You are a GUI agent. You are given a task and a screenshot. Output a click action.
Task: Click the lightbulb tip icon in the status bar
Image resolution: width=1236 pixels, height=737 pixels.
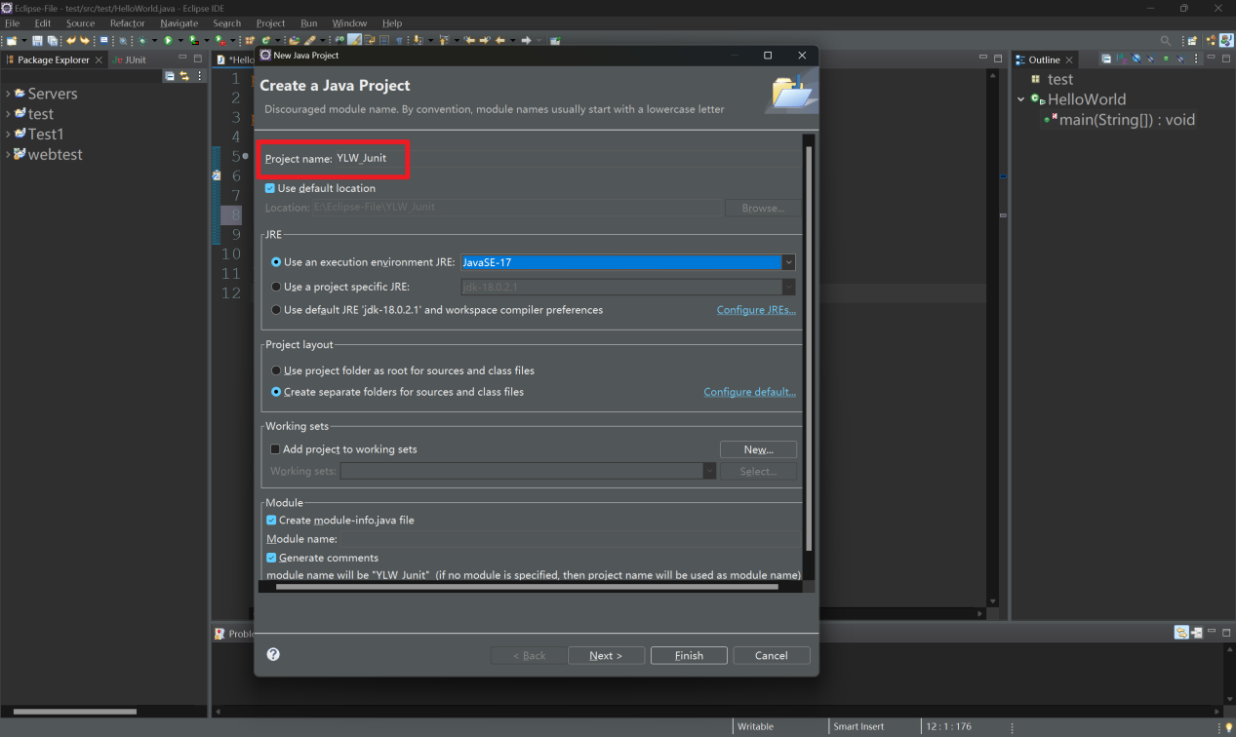(x=1228, y=727)
